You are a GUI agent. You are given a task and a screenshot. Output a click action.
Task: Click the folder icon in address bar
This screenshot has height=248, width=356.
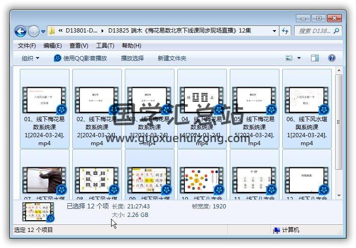(52, 31)
